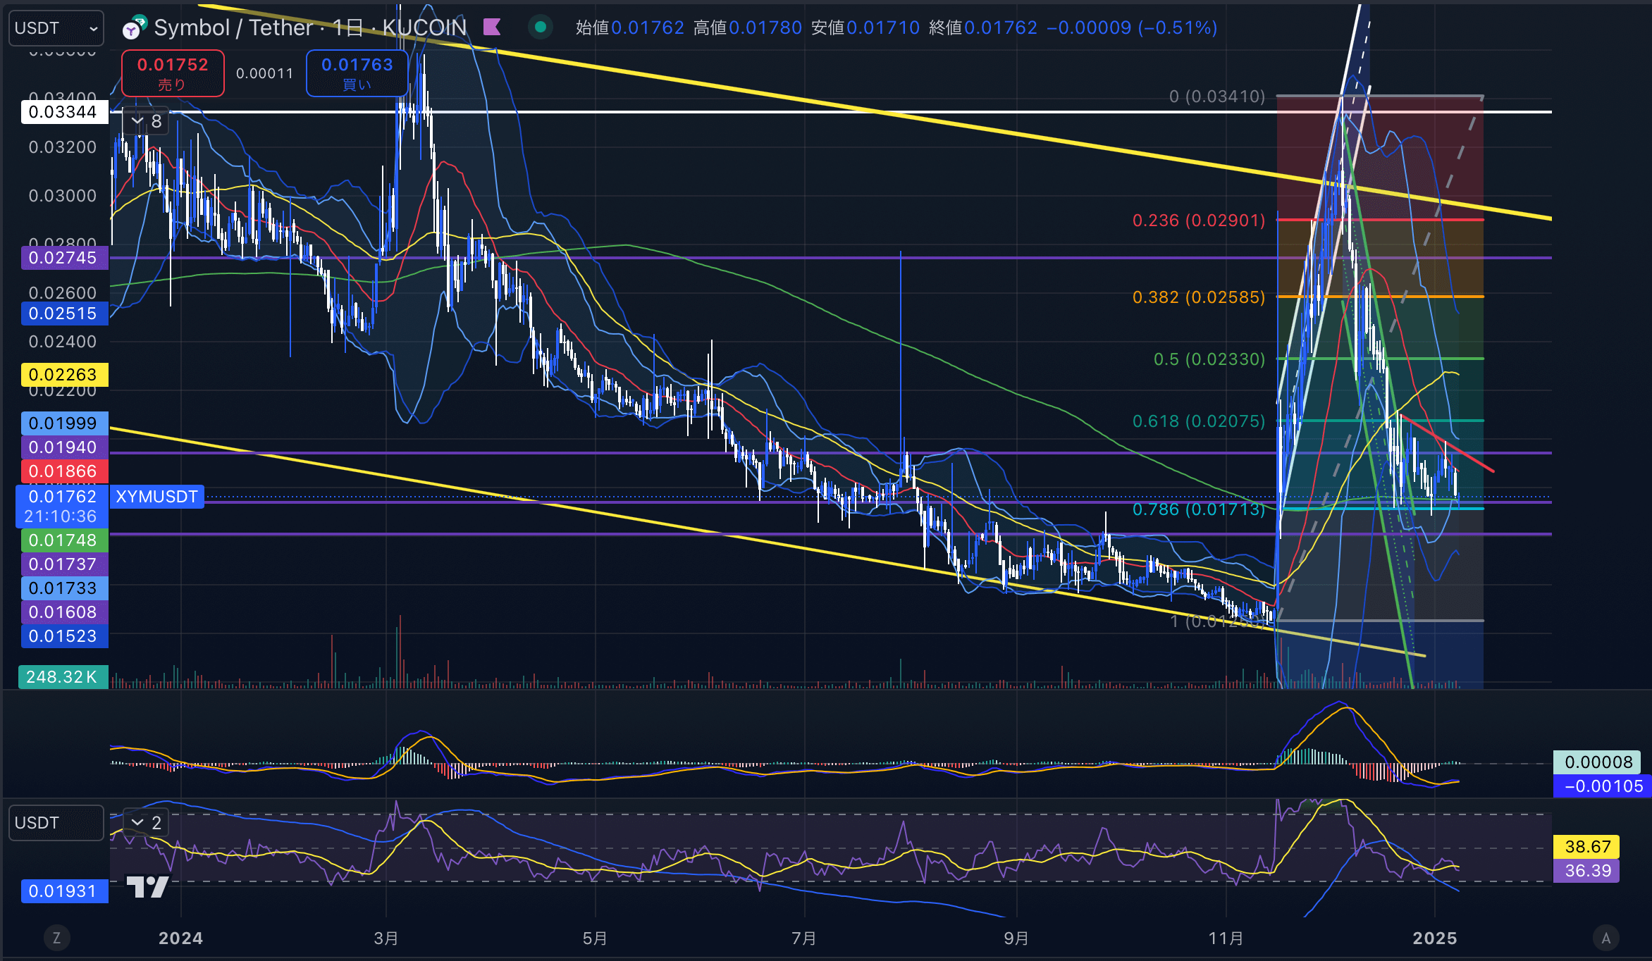Click the 0.02515 blue price label
This screenshot has width=1652, height=961.
(x=63, y=314)
